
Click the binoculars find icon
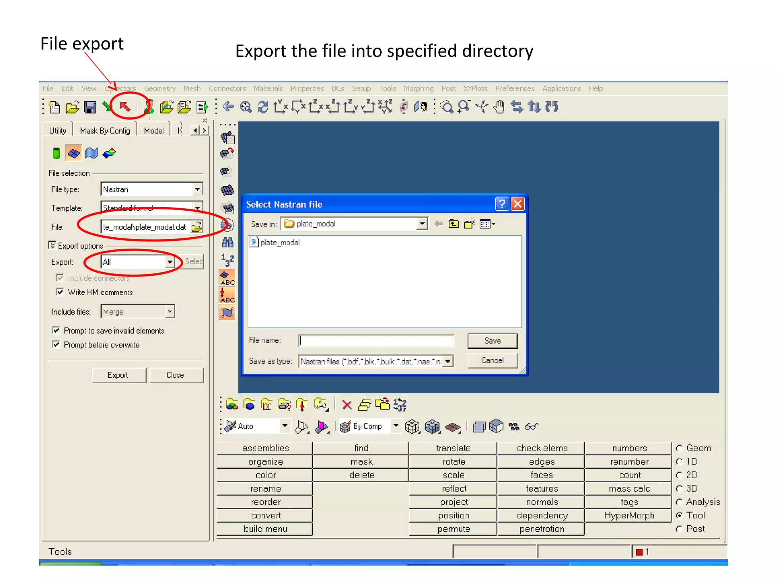227,242
